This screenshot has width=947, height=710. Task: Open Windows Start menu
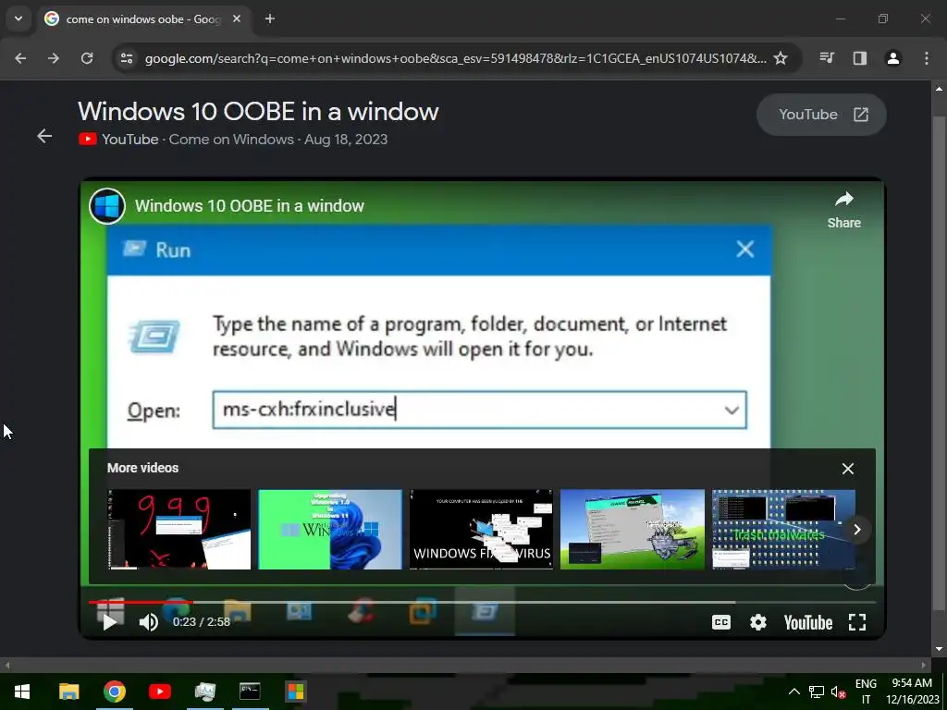(x=22, y=692)
